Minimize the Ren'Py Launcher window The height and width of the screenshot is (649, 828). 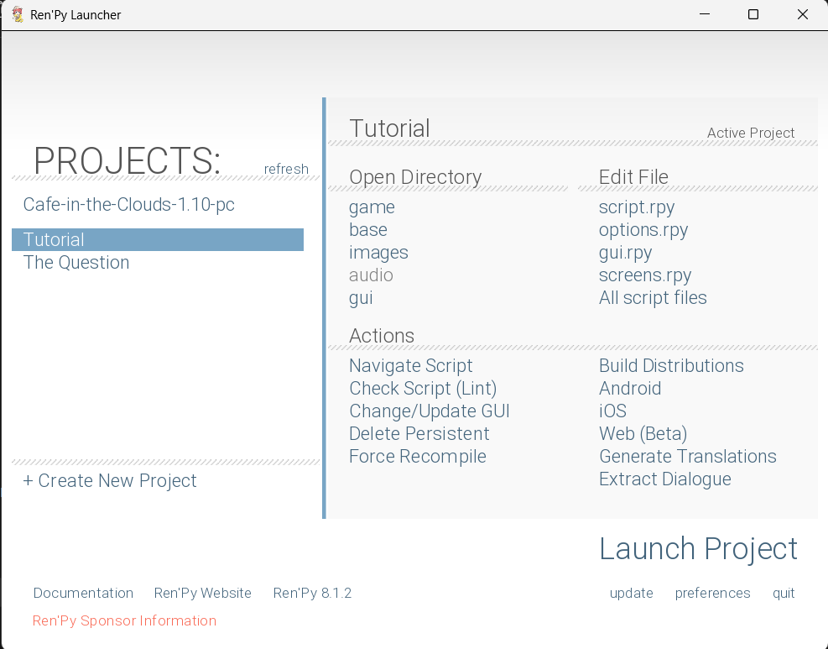[x=705, y=14]
